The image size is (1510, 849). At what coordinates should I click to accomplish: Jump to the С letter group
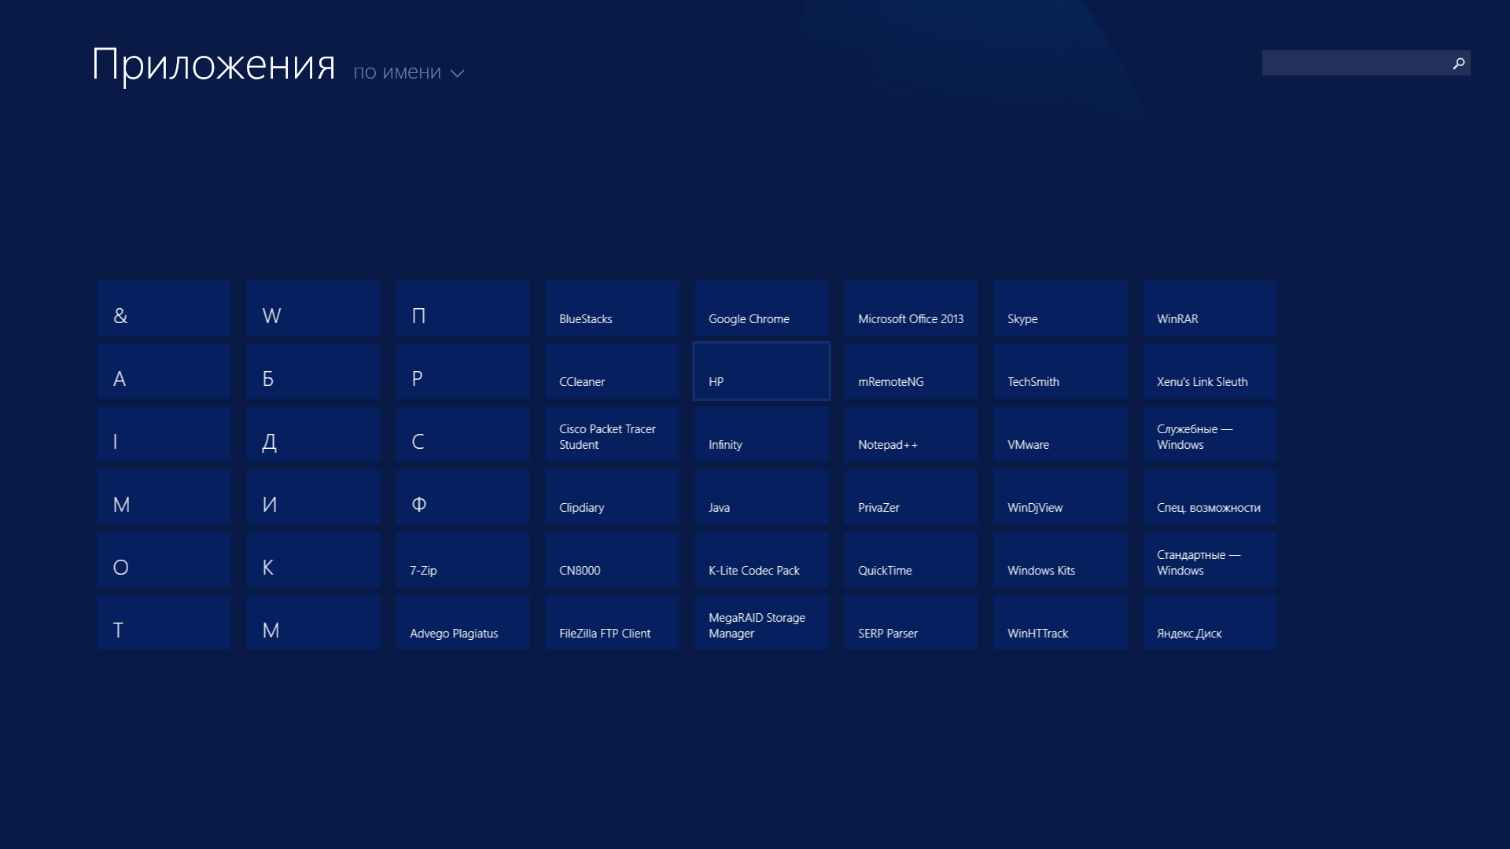point(462,434)
